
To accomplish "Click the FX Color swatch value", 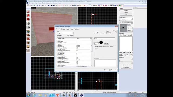I will click(83, 49).
